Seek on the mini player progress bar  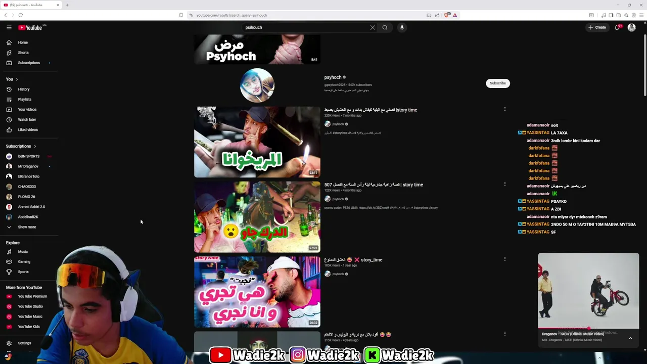pos(588,329)
